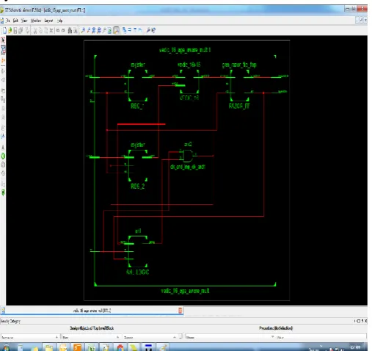The height and width of the screenshot is (351, 372).
Task: Select the REG_2 register block
Action: pyautogui.click(x=138, y=166)
